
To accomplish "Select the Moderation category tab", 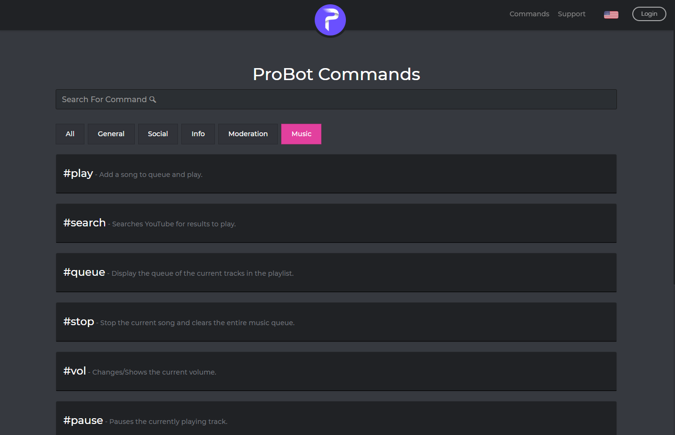I will (248, 134).
